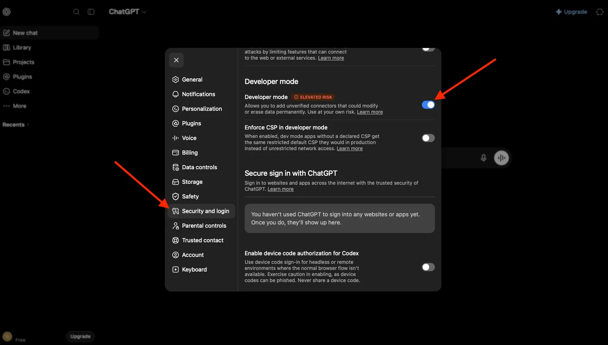Click the Safety shield icon

tap(176, 196)
